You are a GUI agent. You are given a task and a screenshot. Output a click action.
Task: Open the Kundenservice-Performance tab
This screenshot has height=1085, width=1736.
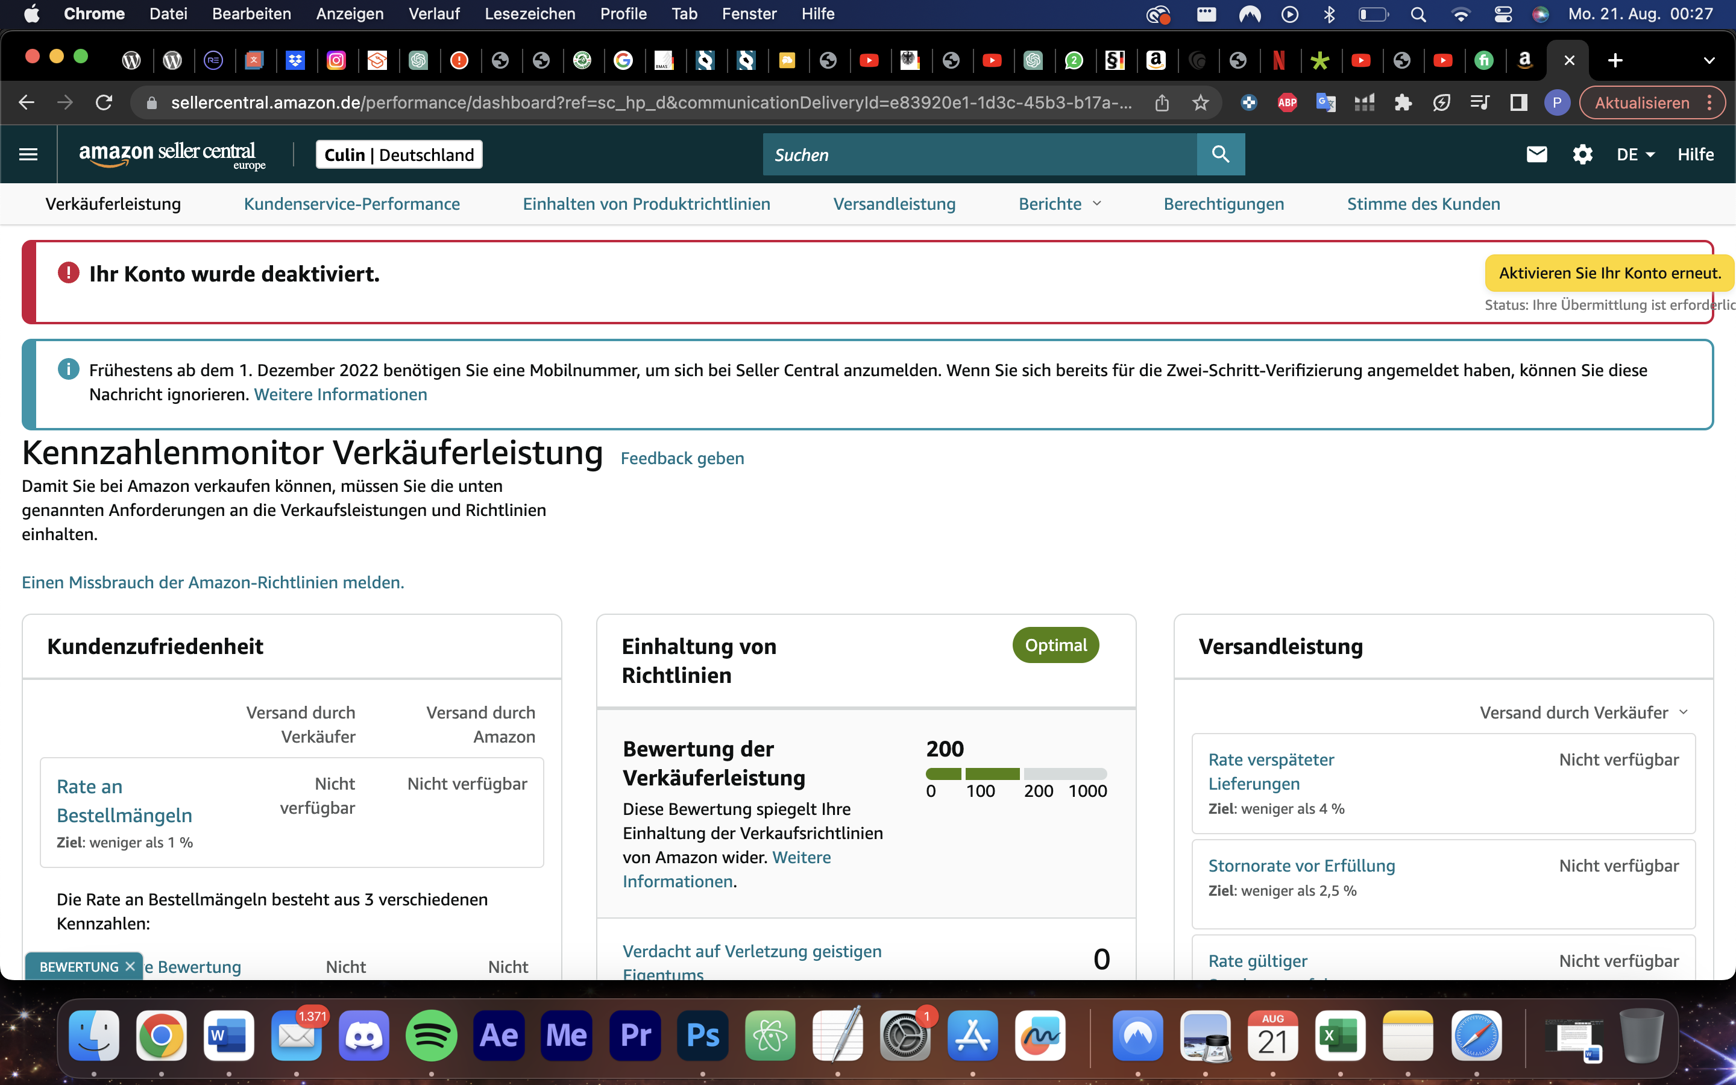click(351, 204)
